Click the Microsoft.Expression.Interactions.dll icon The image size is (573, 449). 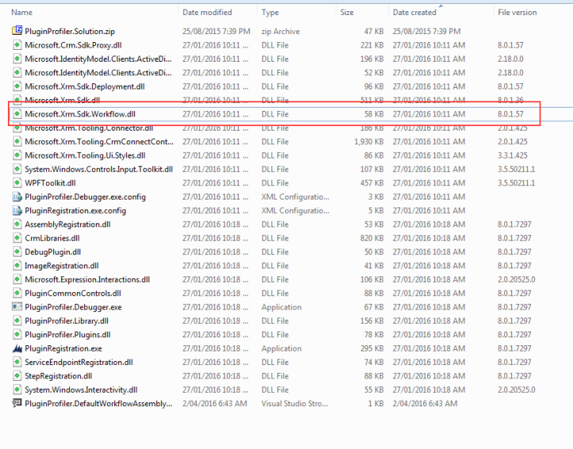17,280
